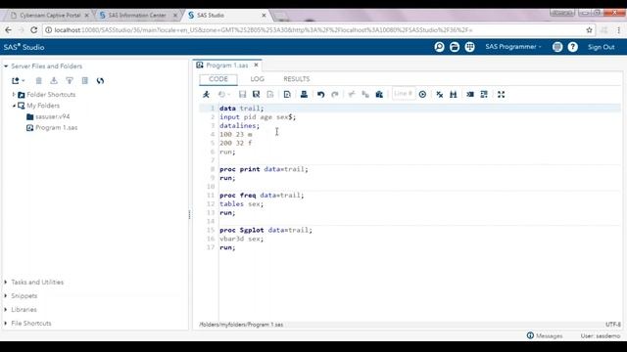Click the Copy icon in code toolbar
627x352 pixels.
pyautogui.click(x=365, y=95)
